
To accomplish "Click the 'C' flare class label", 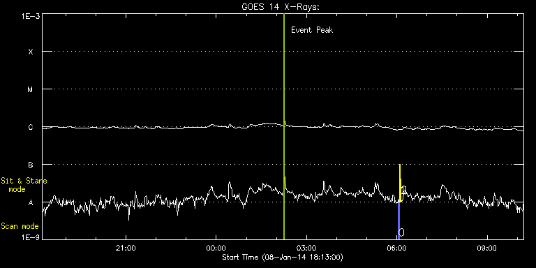I will [x=31, y=127].
